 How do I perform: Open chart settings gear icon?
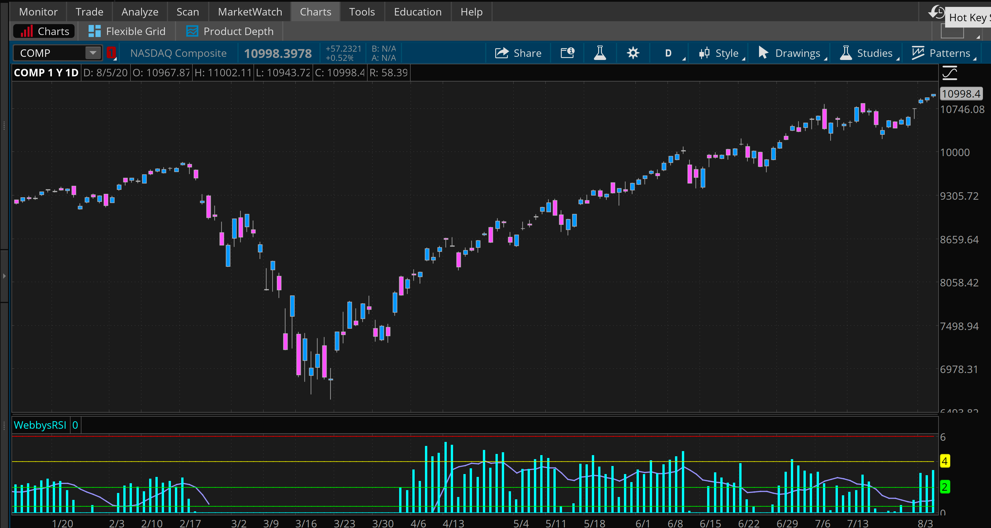[633, 53]
